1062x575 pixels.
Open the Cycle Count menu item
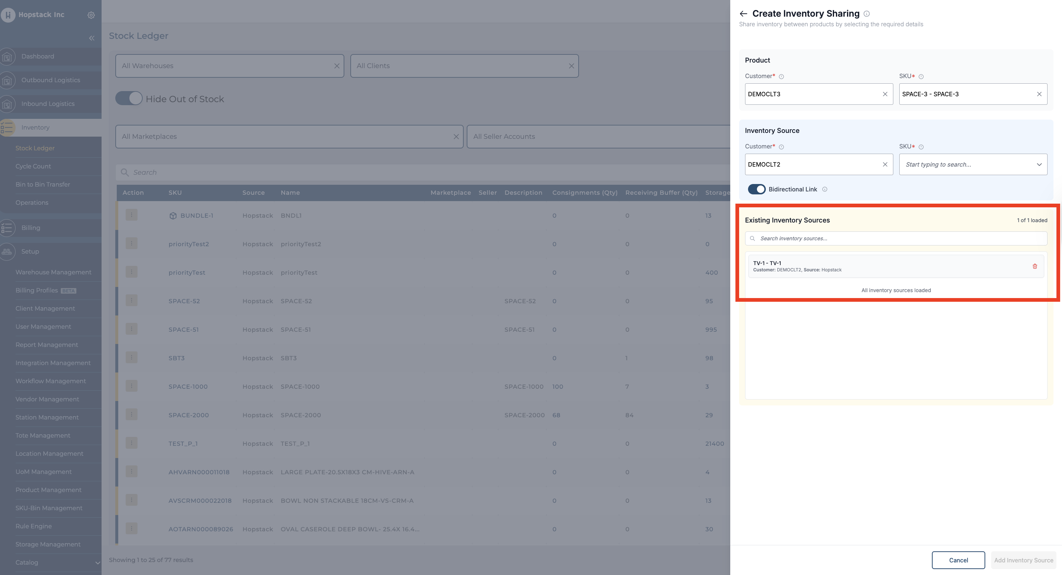coord(33,166)
